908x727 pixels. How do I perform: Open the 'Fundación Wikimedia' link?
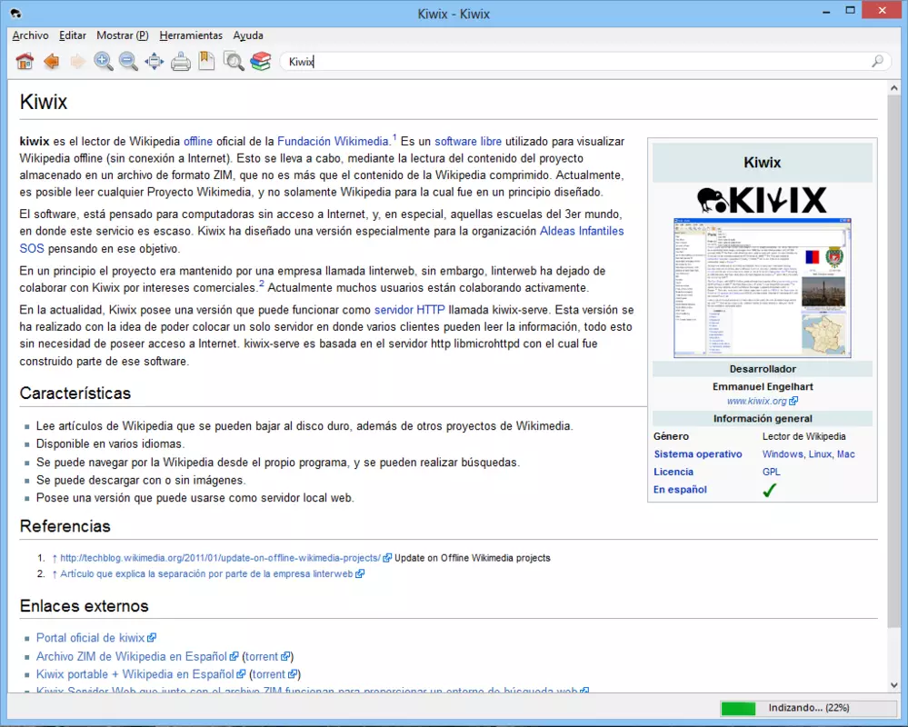(x=333, y=141)
